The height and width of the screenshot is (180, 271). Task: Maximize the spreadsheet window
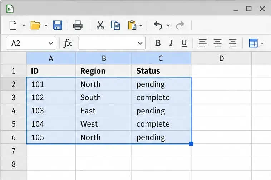pos(249,9)
